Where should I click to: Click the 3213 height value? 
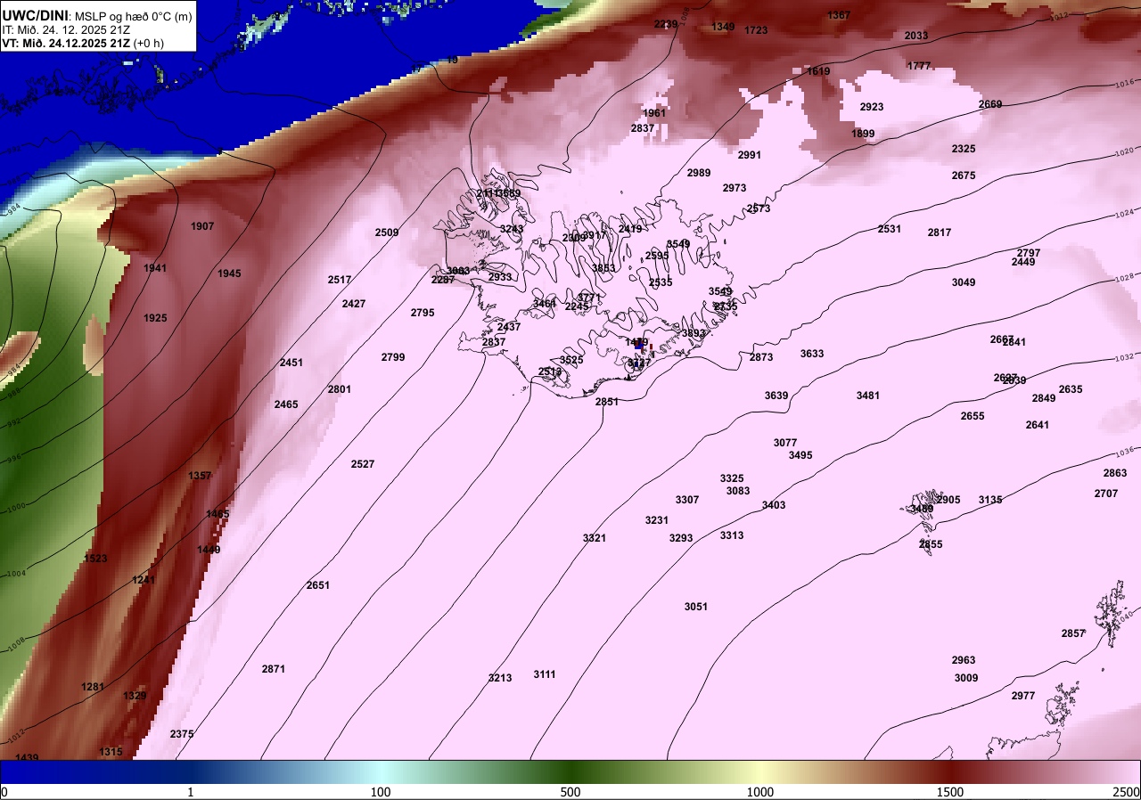click(x=500, y=678)
